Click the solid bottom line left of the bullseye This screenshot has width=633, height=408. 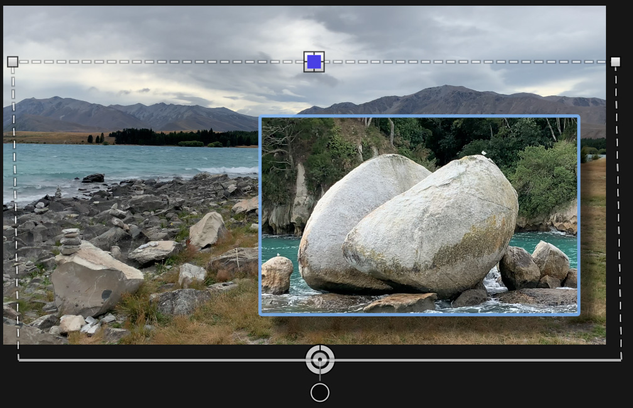(157, 360)
